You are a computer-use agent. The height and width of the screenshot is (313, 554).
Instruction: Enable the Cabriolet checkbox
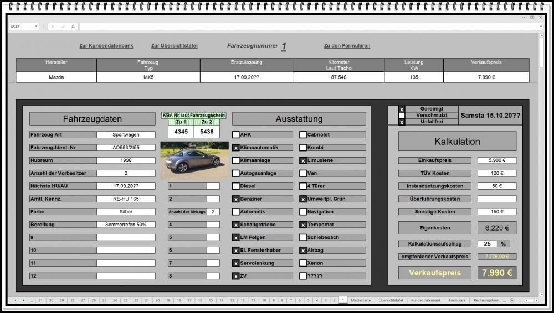(x=303, y=134)
